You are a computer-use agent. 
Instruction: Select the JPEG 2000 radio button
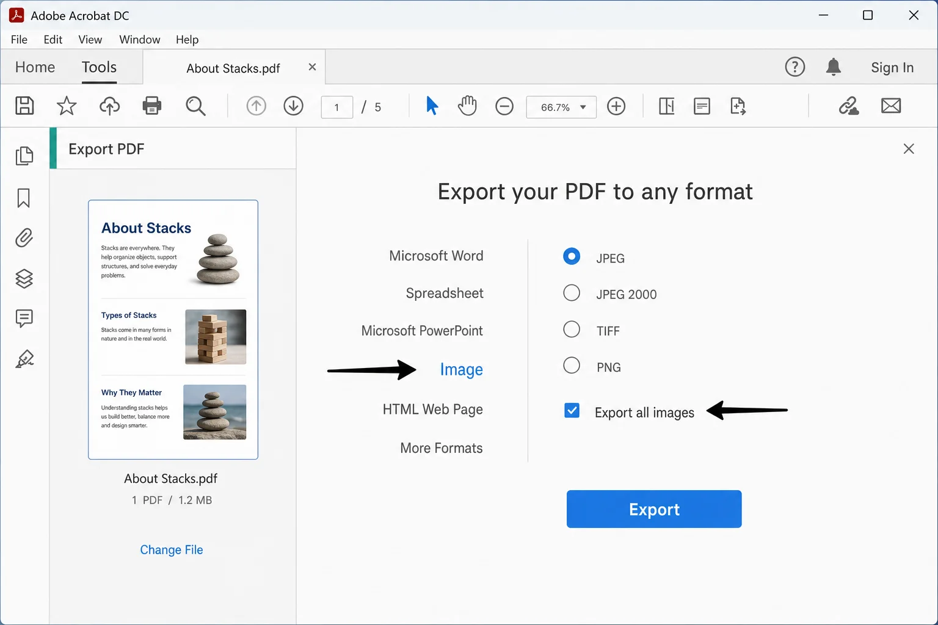coord(572,293)
